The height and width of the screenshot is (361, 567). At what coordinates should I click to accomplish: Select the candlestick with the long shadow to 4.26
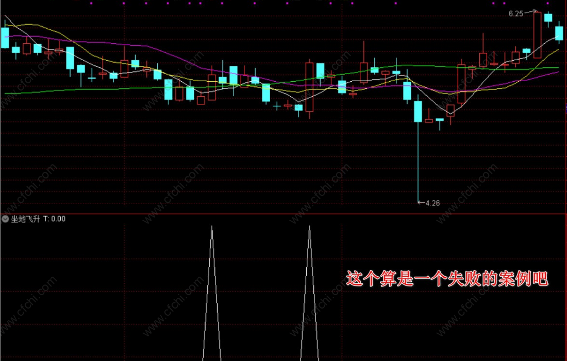pos(418,149)
